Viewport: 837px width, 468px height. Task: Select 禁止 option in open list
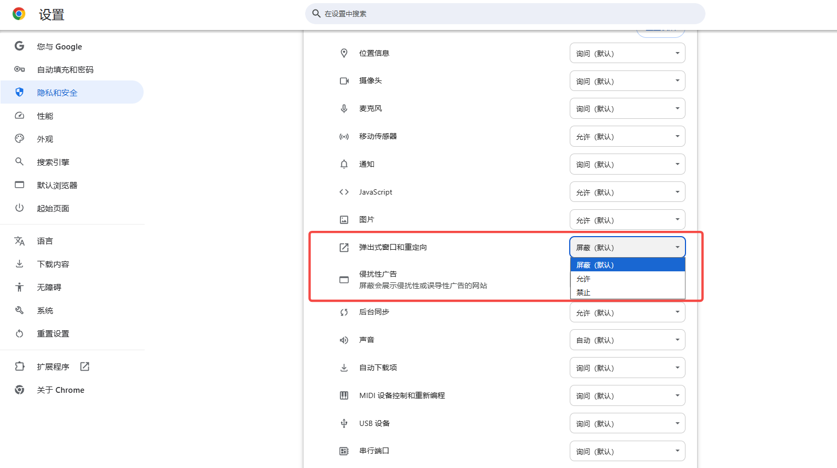click(628, 292)
